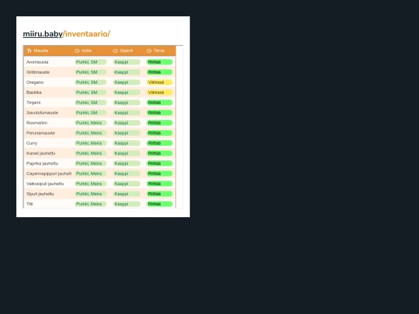Select the Curry row name
The width and height of the screenshot is (419, 314).
[32, 143]
